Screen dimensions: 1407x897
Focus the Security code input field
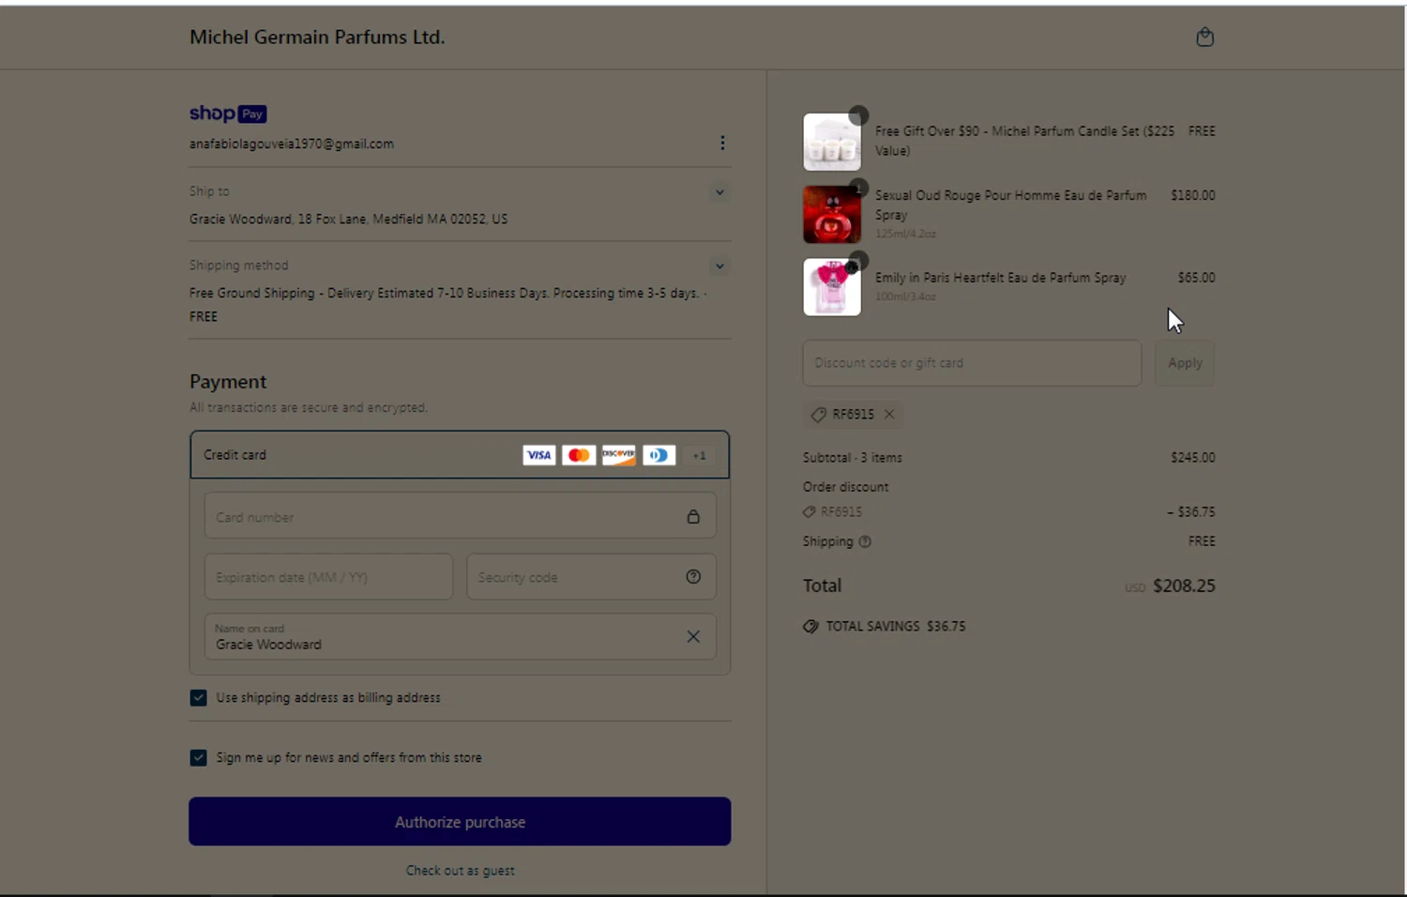(591, 576)
